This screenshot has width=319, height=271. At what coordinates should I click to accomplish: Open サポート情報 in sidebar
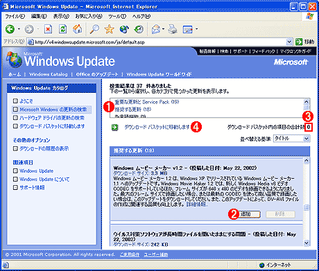pyautogui.click(x=32, y=188)
